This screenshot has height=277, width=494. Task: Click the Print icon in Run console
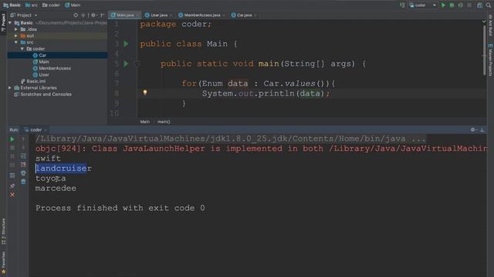click(x=23, y=173)
